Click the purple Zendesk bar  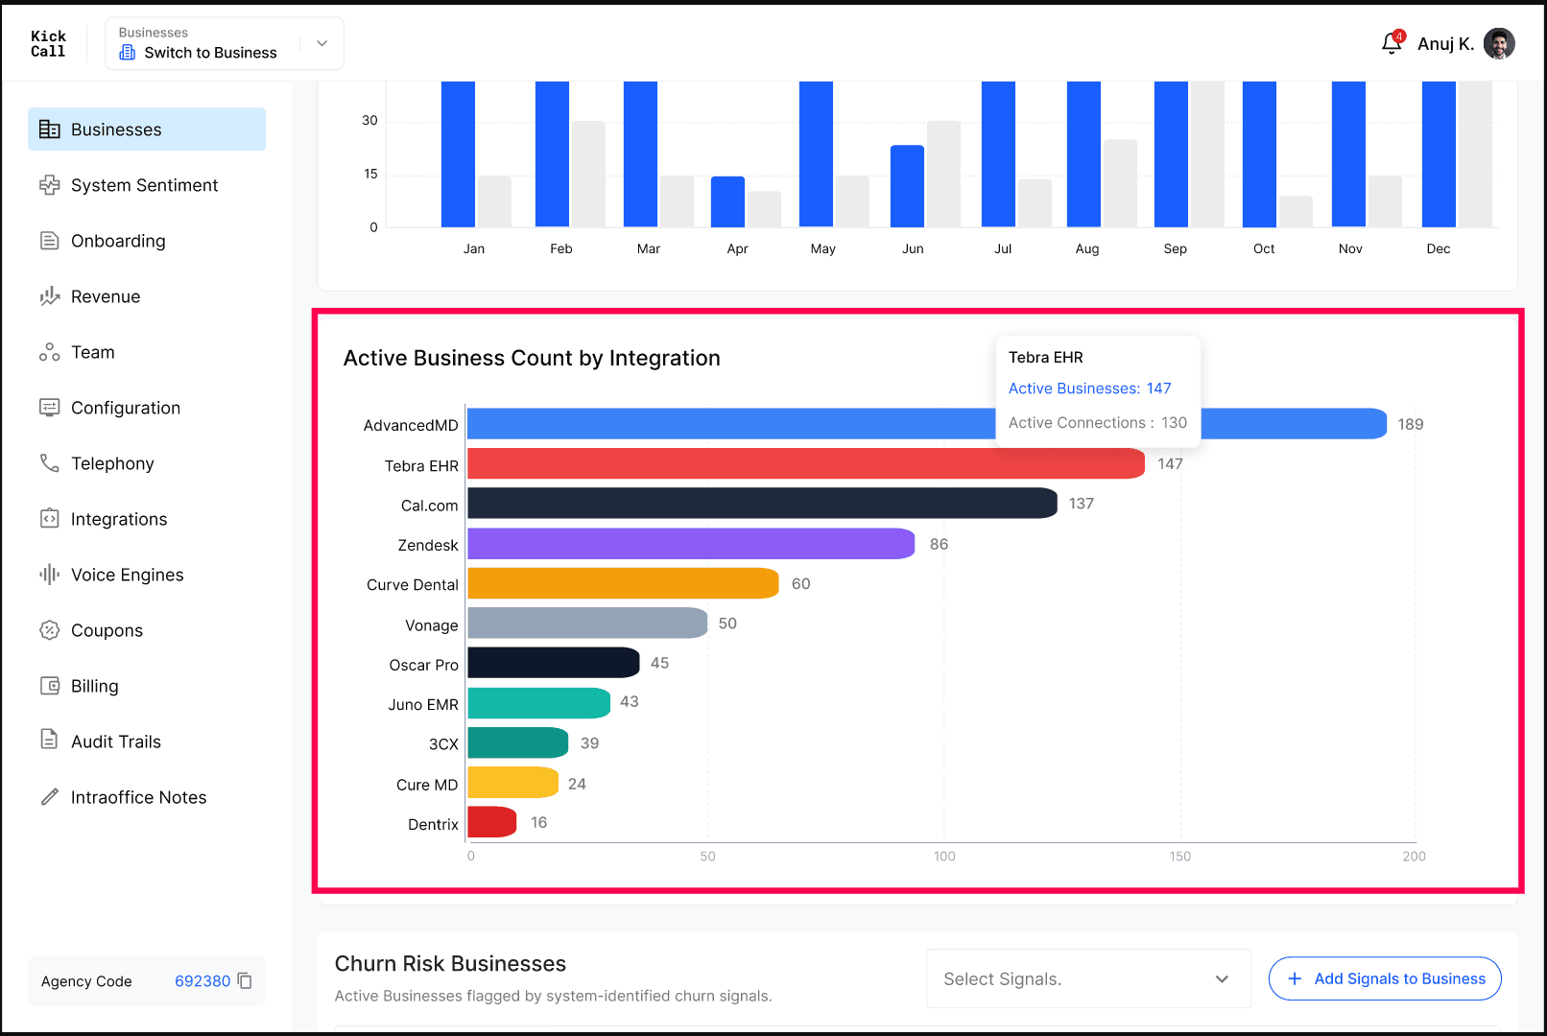tap(691, 544)
